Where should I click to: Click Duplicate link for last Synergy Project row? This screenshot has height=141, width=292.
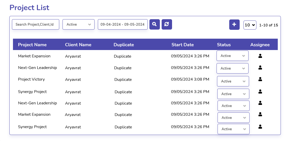tap(123, 127)
